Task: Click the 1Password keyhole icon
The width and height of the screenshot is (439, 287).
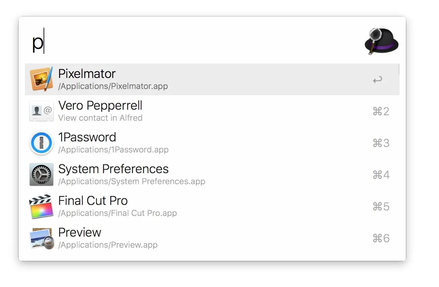Action: tap(41, 143)
